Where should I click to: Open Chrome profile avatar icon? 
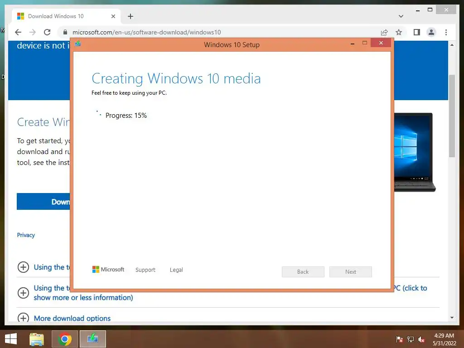431,32
